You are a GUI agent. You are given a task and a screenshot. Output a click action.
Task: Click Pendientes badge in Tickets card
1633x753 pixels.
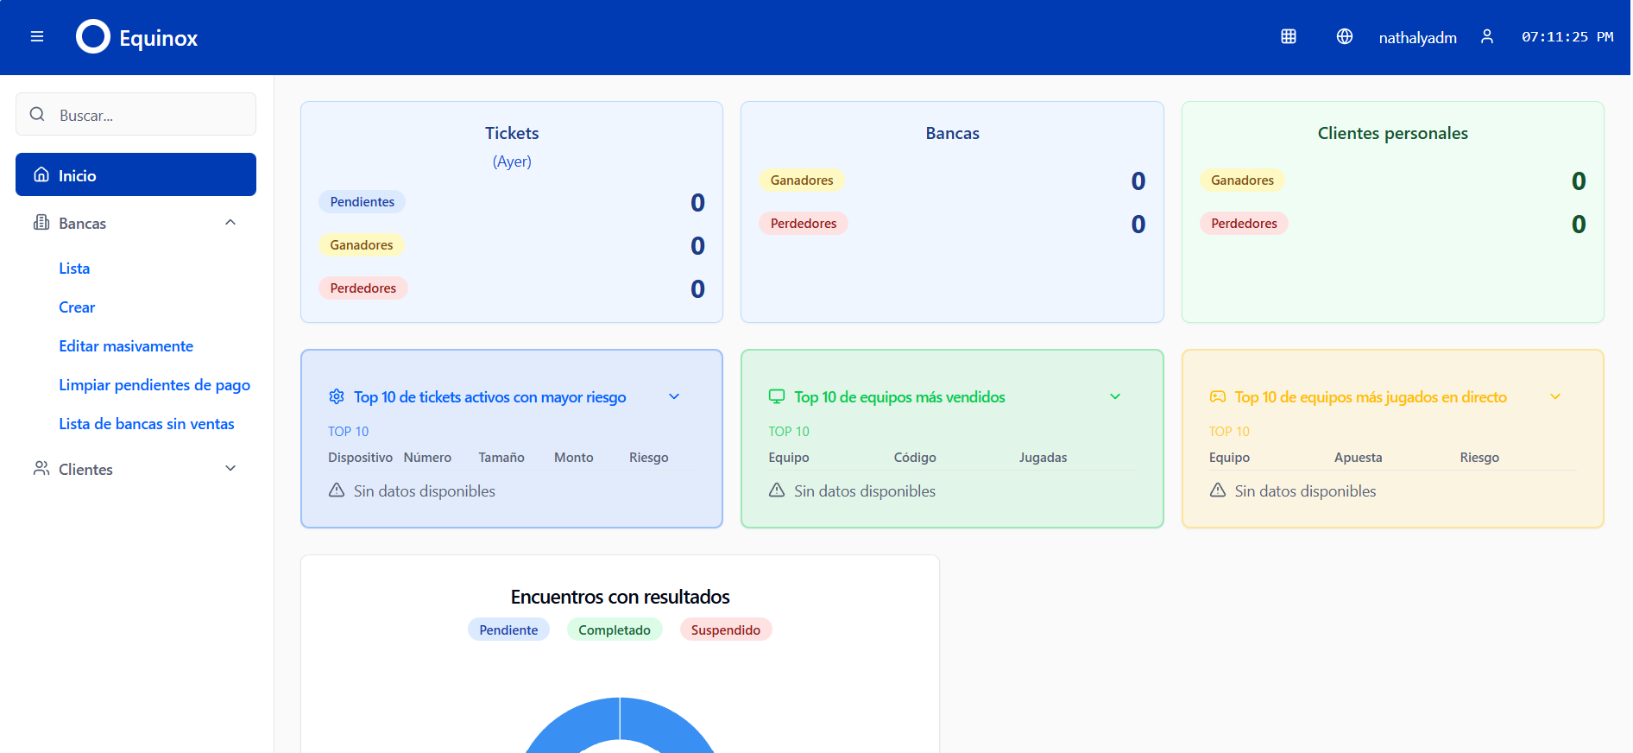(363, 201)
